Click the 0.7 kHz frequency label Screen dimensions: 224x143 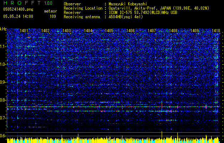3,118
